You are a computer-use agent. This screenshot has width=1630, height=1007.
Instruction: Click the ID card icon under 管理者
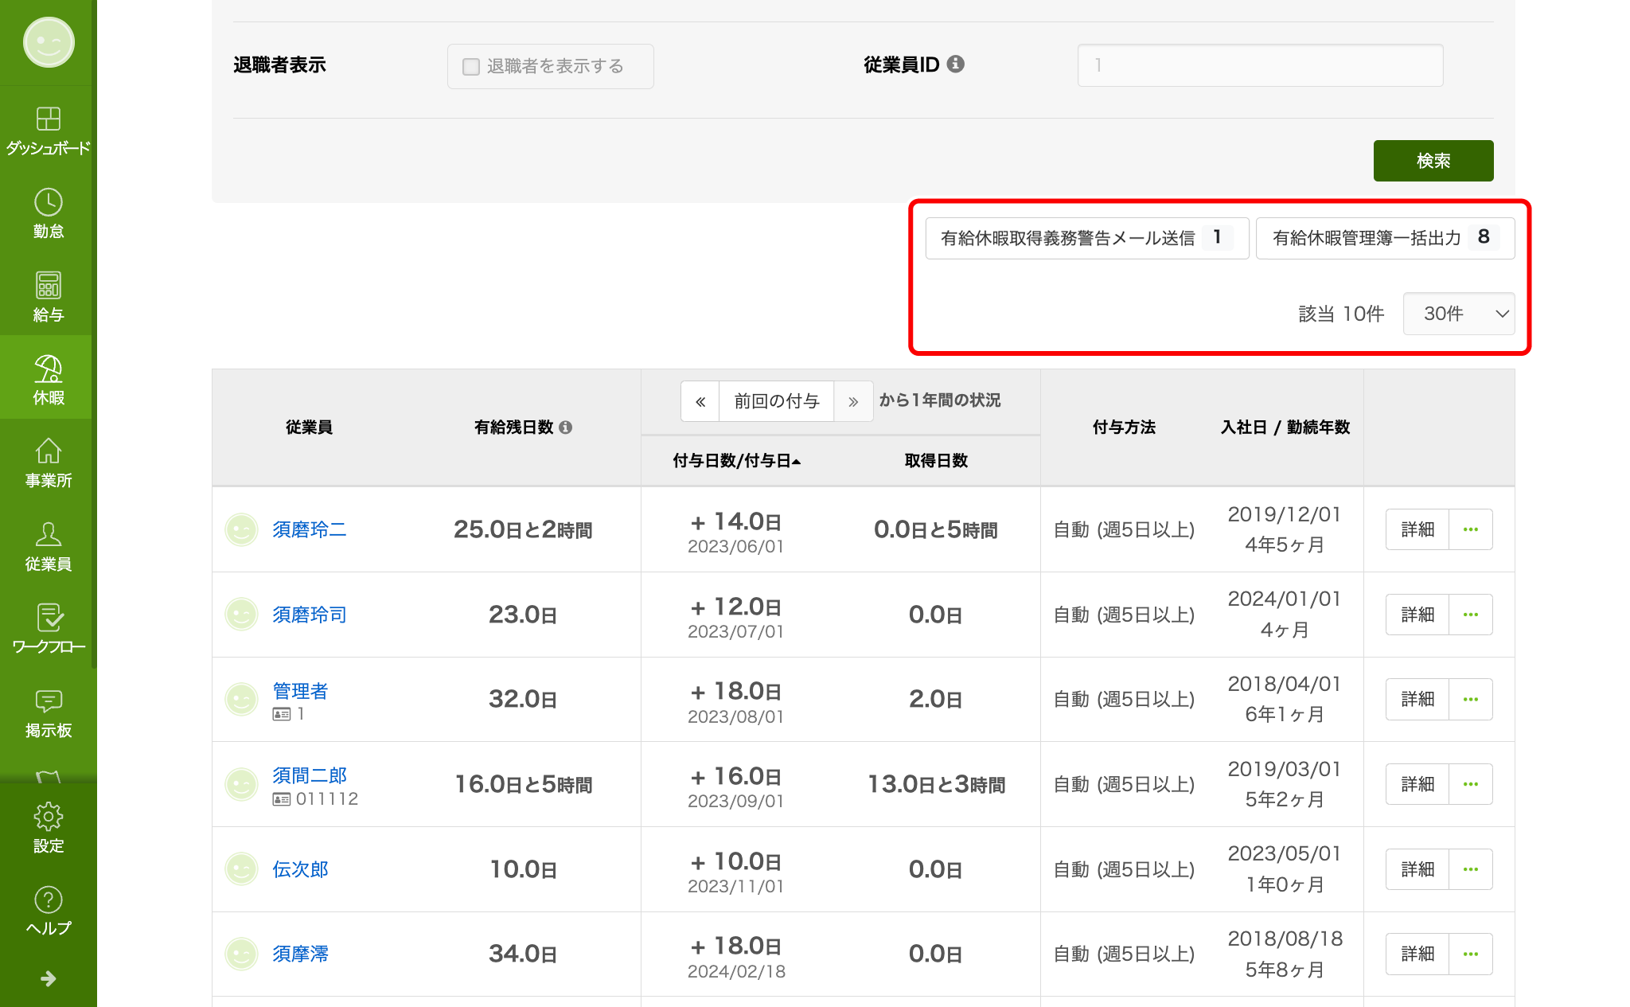click(282, 714)
